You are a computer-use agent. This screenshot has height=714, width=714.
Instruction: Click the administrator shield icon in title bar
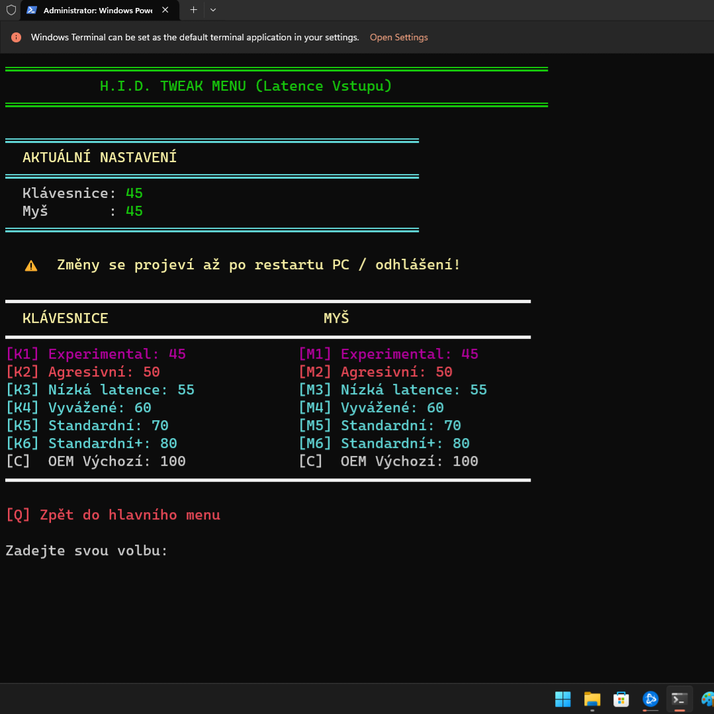tap(11, 10)
